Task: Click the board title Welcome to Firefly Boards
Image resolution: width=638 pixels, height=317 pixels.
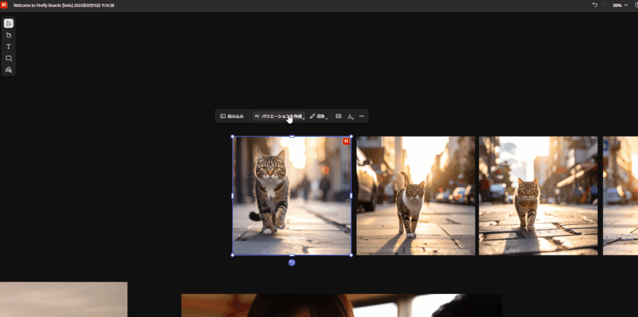Action: [64, 5]
